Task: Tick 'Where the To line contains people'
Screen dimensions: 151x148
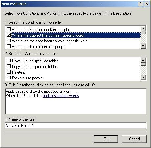Action: (x=9, y=46)
